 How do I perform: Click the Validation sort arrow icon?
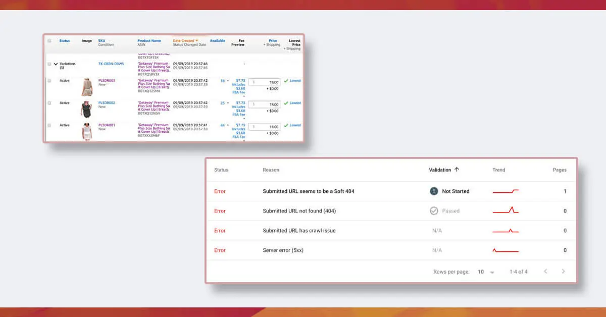[x=457, y=170]
